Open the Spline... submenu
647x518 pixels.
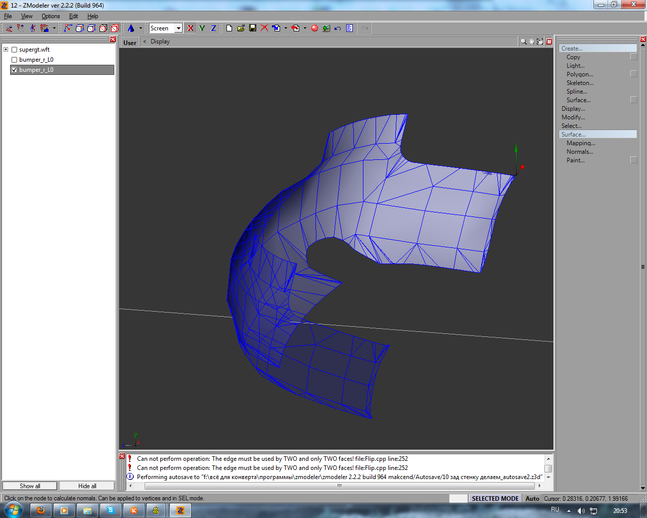tap(577, 92)
